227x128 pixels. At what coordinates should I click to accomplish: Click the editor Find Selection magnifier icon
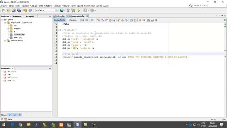[99, 20]
